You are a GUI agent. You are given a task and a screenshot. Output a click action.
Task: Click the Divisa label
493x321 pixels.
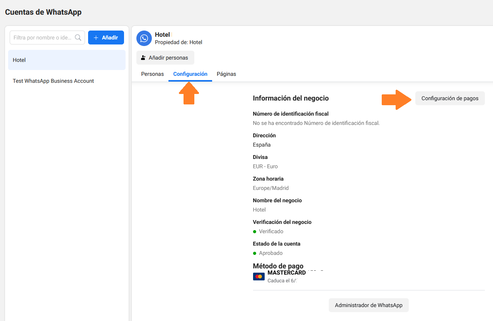pos(260,157)
